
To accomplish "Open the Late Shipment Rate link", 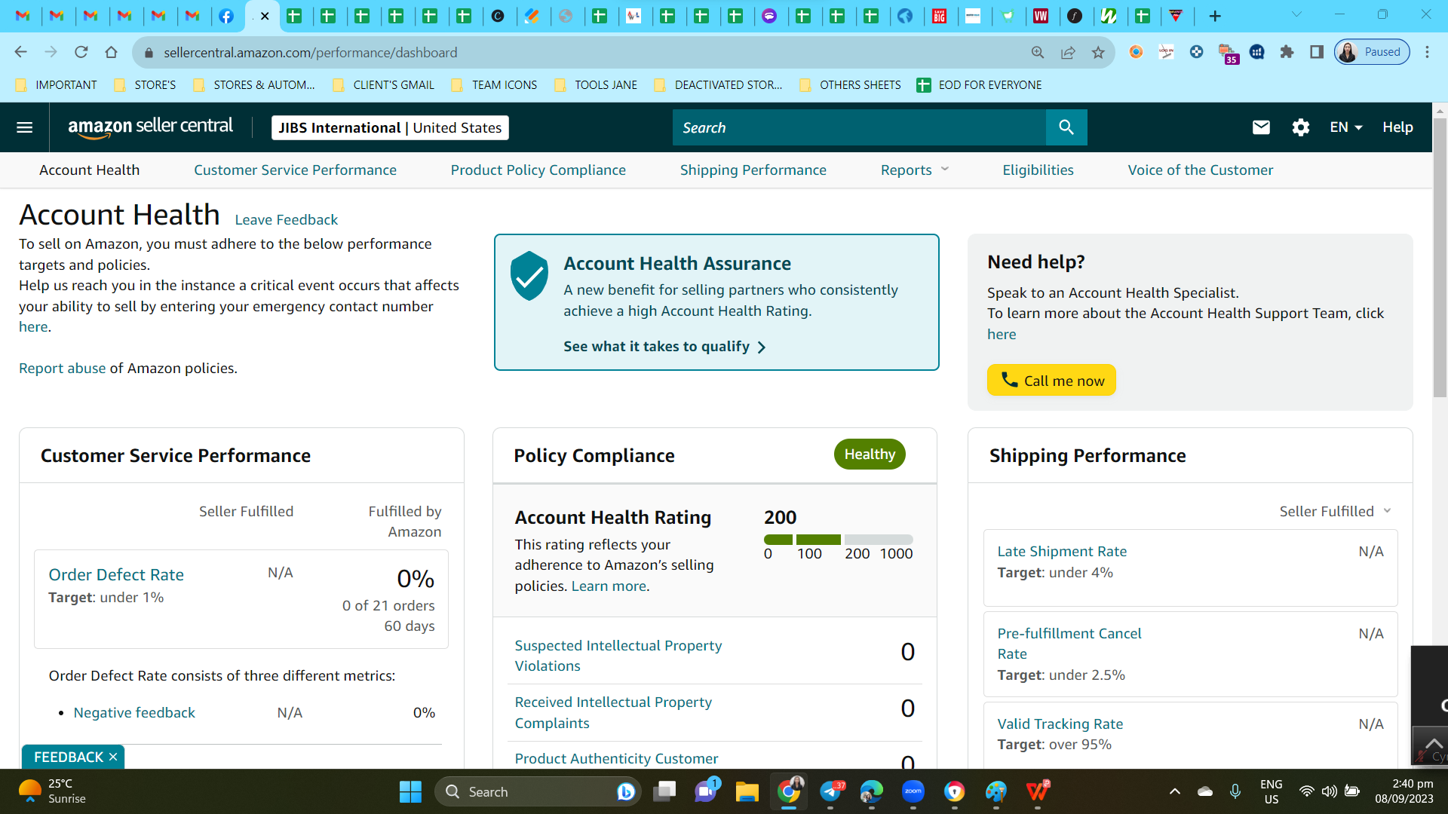I will point(1062,551).
